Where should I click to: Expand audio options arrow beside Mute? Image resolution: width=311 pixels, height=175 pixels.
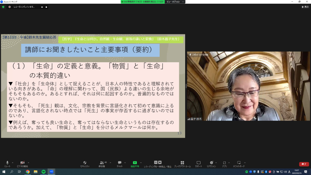click(13, 162)
